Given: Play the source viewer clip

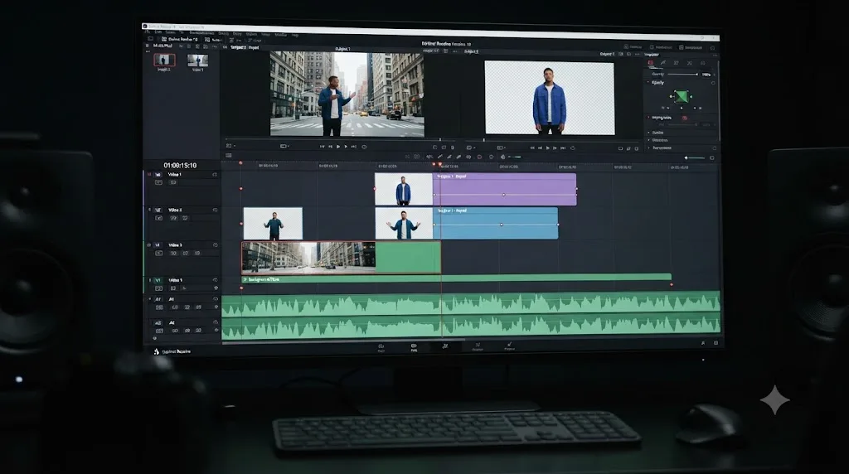Looking at the screenshot, I should 338,147.
